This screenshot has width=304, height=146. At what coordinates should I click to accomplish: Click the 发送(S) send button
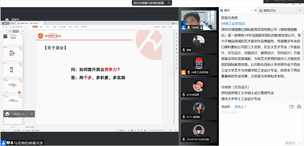pos(290,143)
